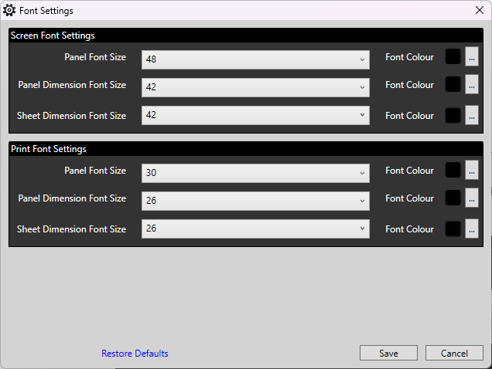Open Print Panel Font Size dropdown showing 30
Image resolution: width=492 pixels, height=369 pixels.
point(255,173)
